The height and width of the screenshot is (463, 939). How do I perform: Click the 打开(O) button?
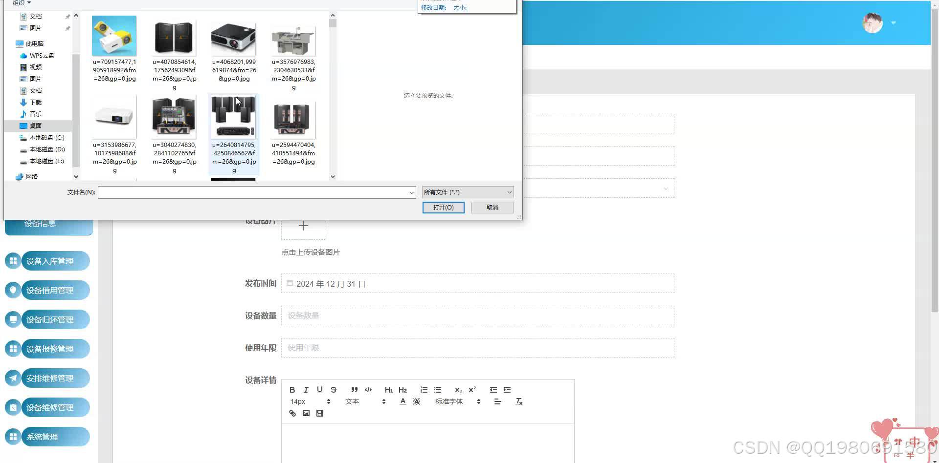point(443,208)
